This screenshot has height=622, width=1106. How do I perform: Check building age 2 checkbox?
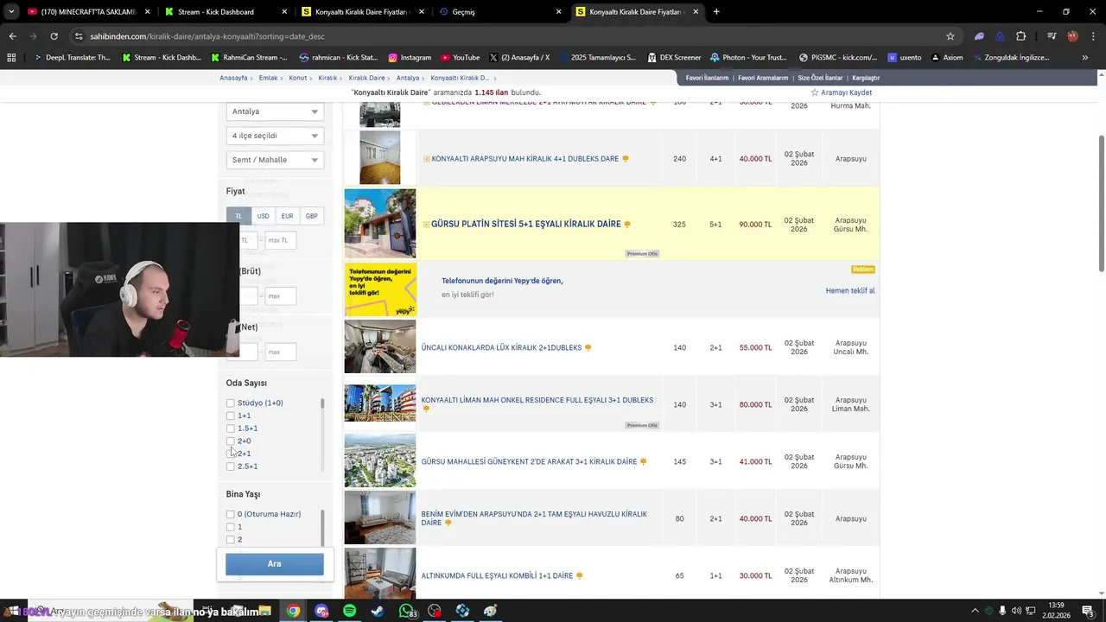[x=231, y=540]
